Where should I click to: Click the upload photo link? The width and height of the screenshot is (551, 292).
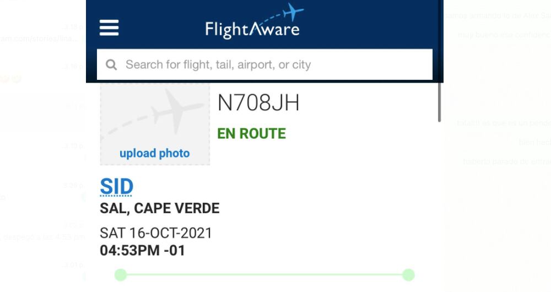pos(154,154)
